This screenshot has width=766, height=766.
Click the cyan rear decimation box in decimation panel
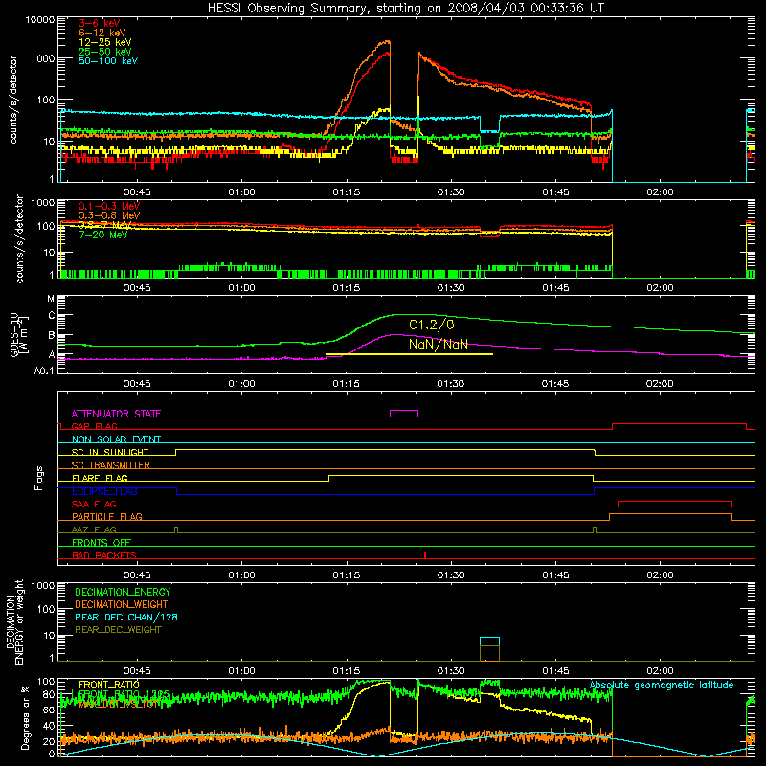(x=489, y=642)
